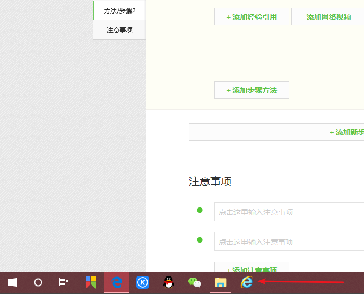This screenshot has height=294, width=364.
Task: Open the Windows Start menu
Action: (13, 283)
